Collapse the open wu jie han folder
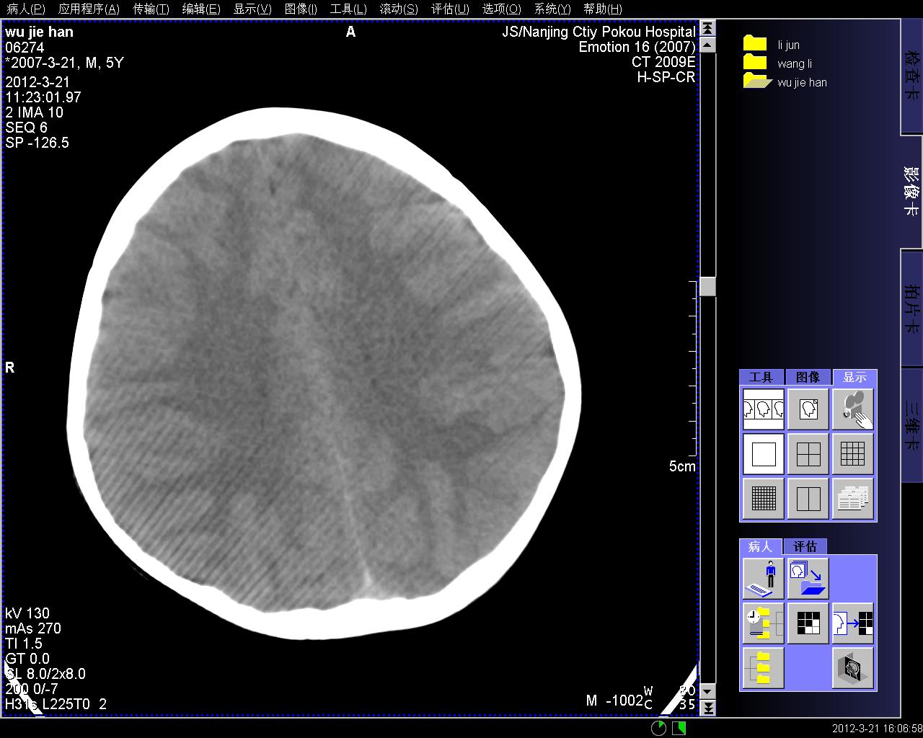This screenshot has height=738, width=923. click(x=756, y=82)
